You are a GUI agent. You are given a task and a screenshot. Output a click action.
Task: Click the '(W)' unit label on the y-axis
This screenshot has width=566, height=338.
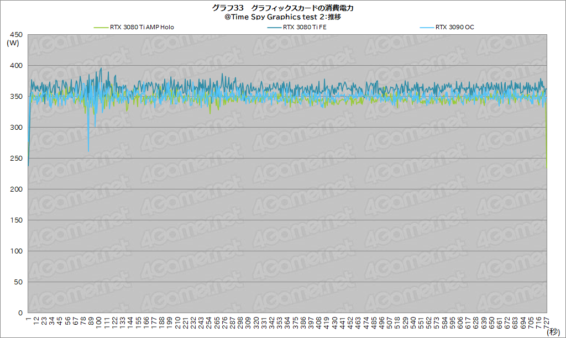13,43
